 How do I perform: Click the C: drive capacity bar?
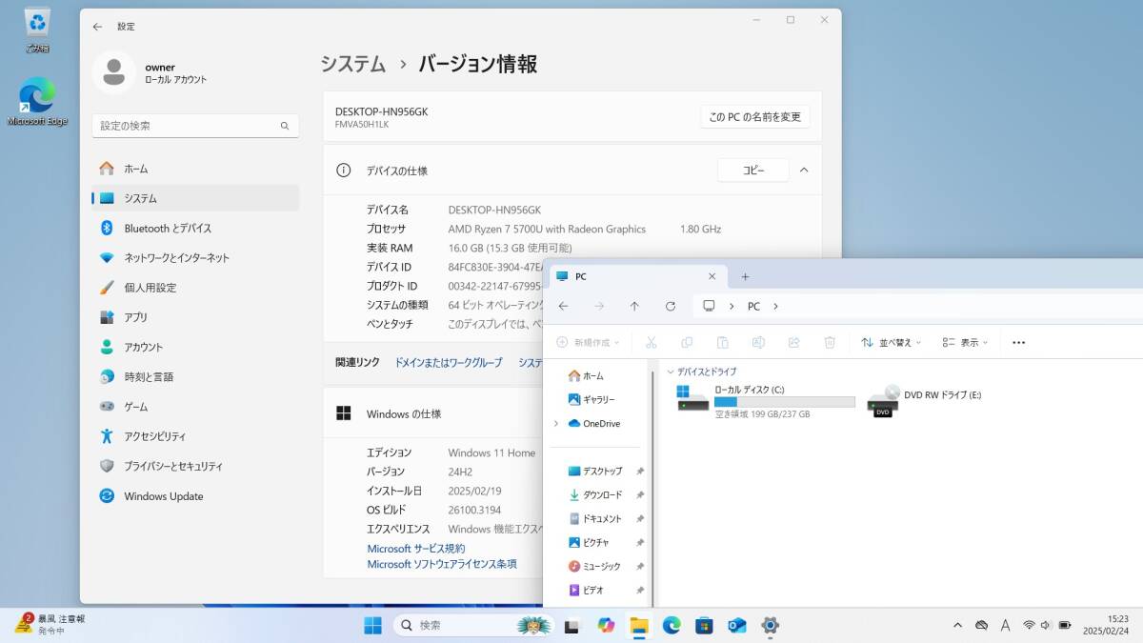[785, 402]
